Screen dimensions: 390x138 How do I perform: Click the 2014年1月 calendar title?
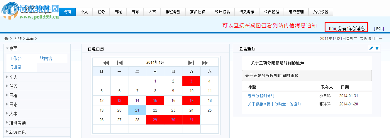[x=155, y=62]
